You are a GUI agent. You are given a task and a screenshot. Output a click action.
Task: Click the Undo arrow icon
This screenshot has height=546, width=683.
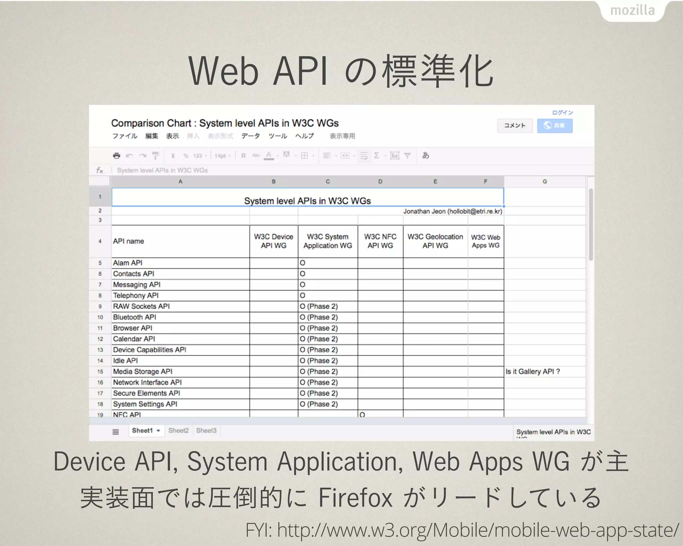click(129, 156)
